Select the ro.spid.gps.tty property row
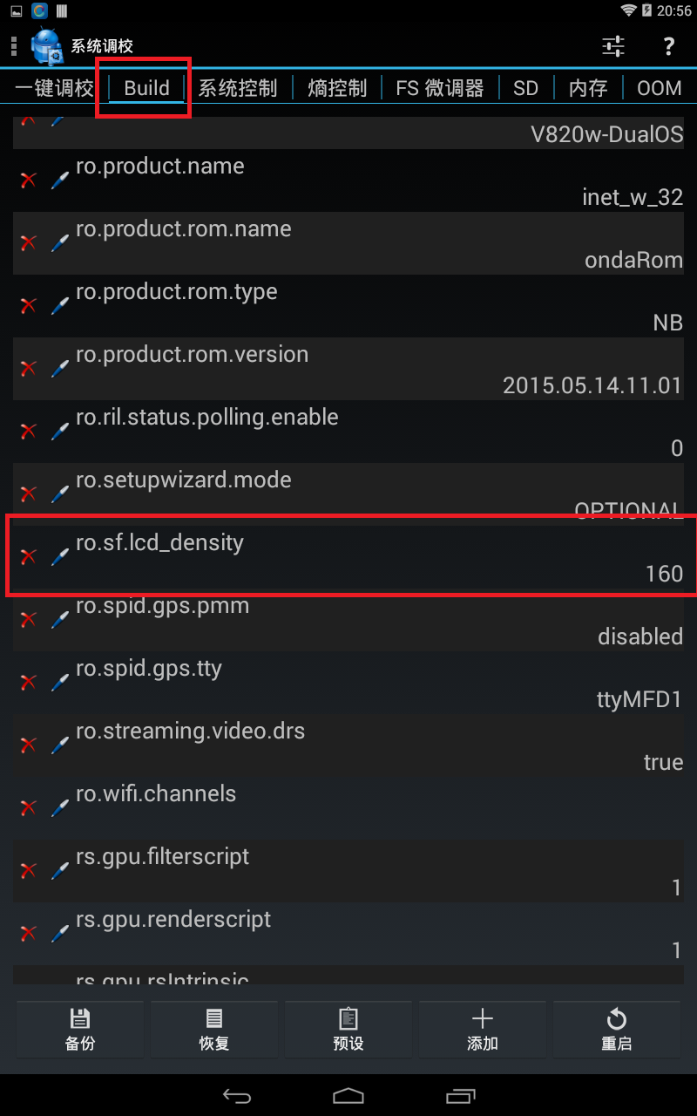Screen dimensions: 697x1116 tap(348, 683)
